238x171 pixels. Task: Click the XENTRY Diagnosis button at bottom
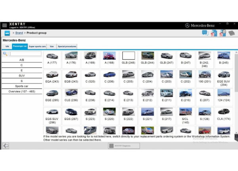(x=124, y=146)
